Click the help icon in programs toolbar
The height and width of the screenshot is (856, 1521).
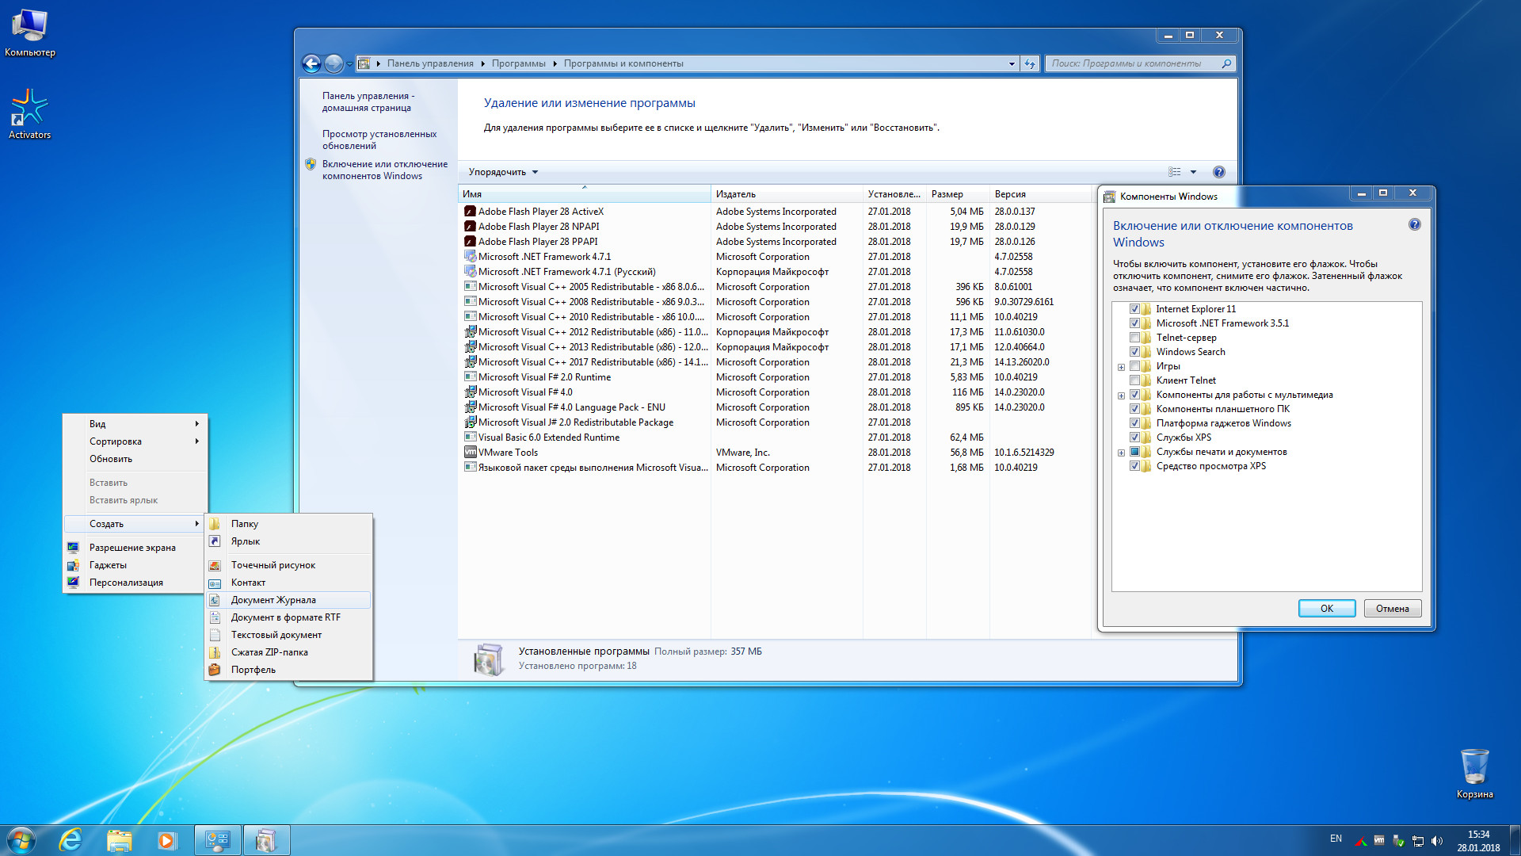click(x=1218, y=172)
